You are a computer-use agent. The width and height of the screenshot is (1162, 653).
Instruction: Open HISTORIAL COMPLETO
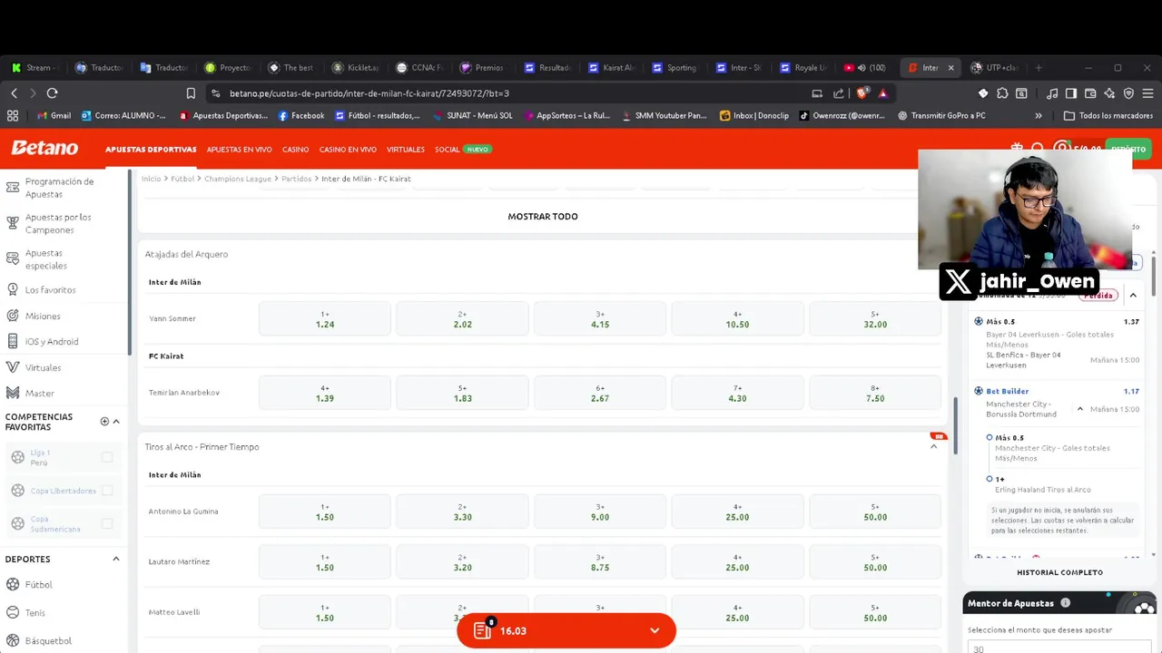click(1059, 572)
